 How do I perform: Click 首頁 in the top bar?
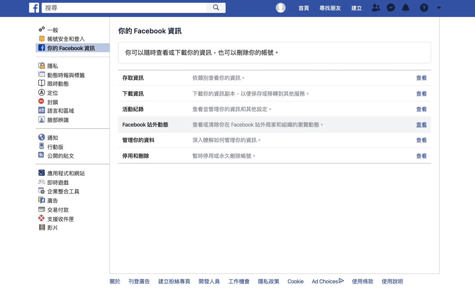pyautogui.click(x=304, y=8)
